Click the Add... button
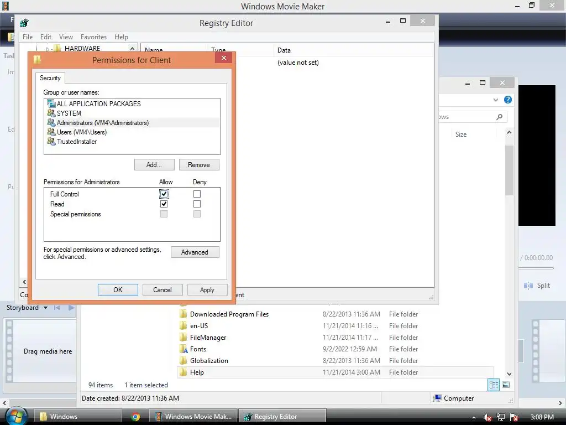This screenshot has height=425, width=566. pos(155,165)
